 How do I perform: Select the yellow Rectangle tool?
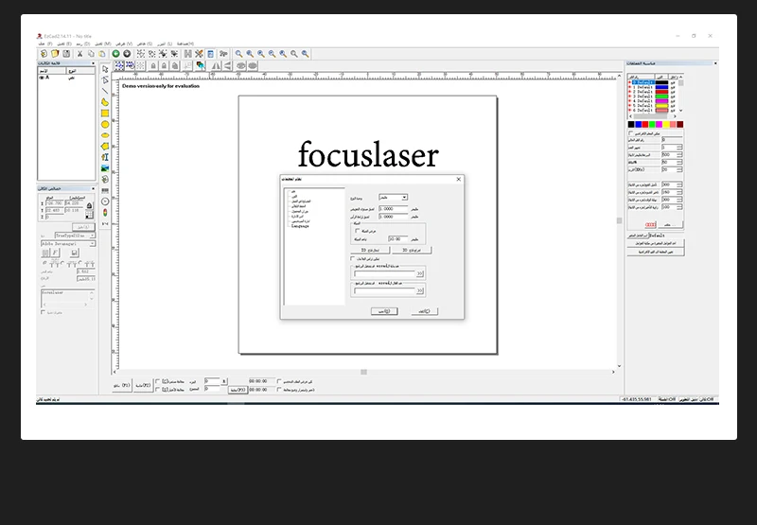click(105, 113)
